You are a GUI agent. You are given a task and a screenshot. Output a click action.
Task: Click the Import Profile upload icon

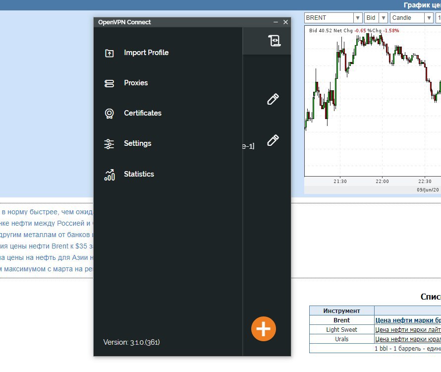(x=110, y=53)
